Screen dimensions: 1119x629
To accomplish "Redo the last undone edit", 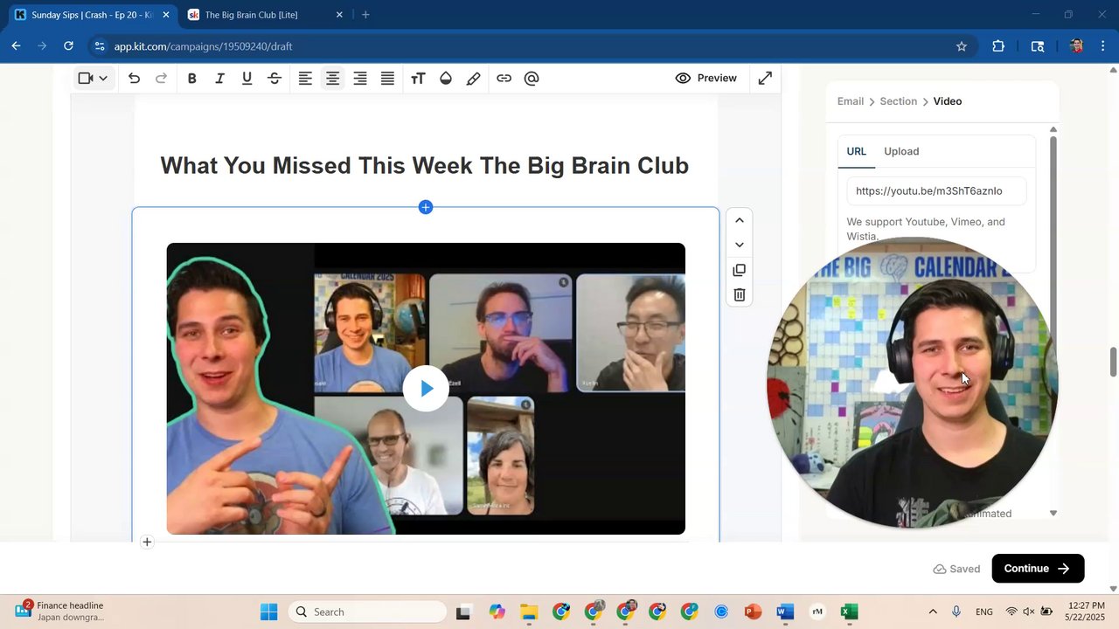I will click(x=161, y=79).
